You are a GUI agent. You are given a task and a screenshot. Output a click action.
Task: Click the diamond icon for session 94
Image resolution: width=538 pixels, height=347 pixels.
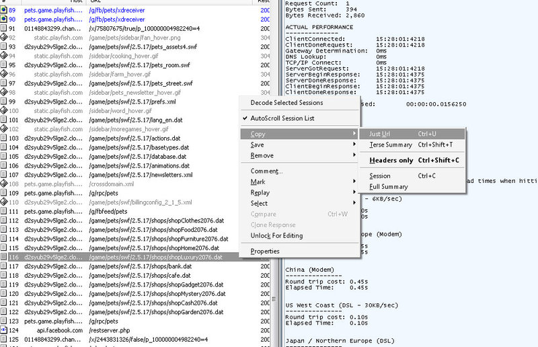click(4, 56)
